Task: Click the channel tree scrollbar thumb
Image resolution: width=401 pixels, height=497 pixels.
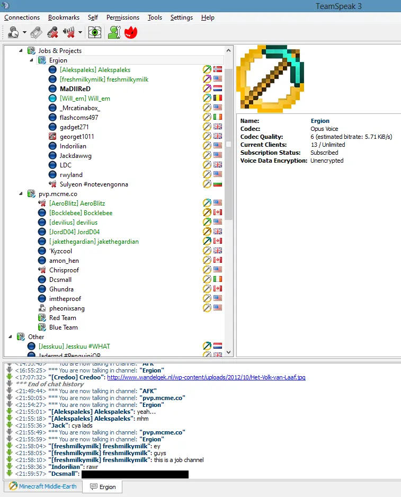Action: [x=228, y=144]
